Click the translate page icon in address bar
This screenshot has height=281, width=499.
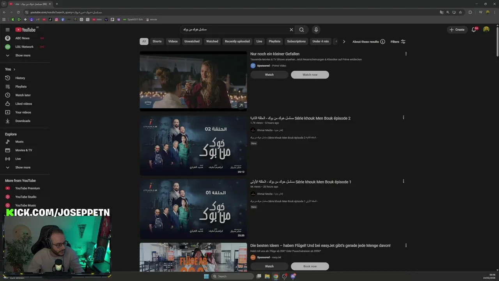click(441, 12)
